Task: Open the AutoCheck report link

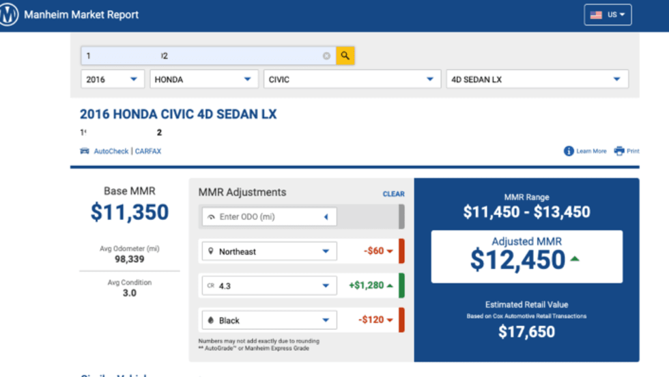Action: coord(111,151)
